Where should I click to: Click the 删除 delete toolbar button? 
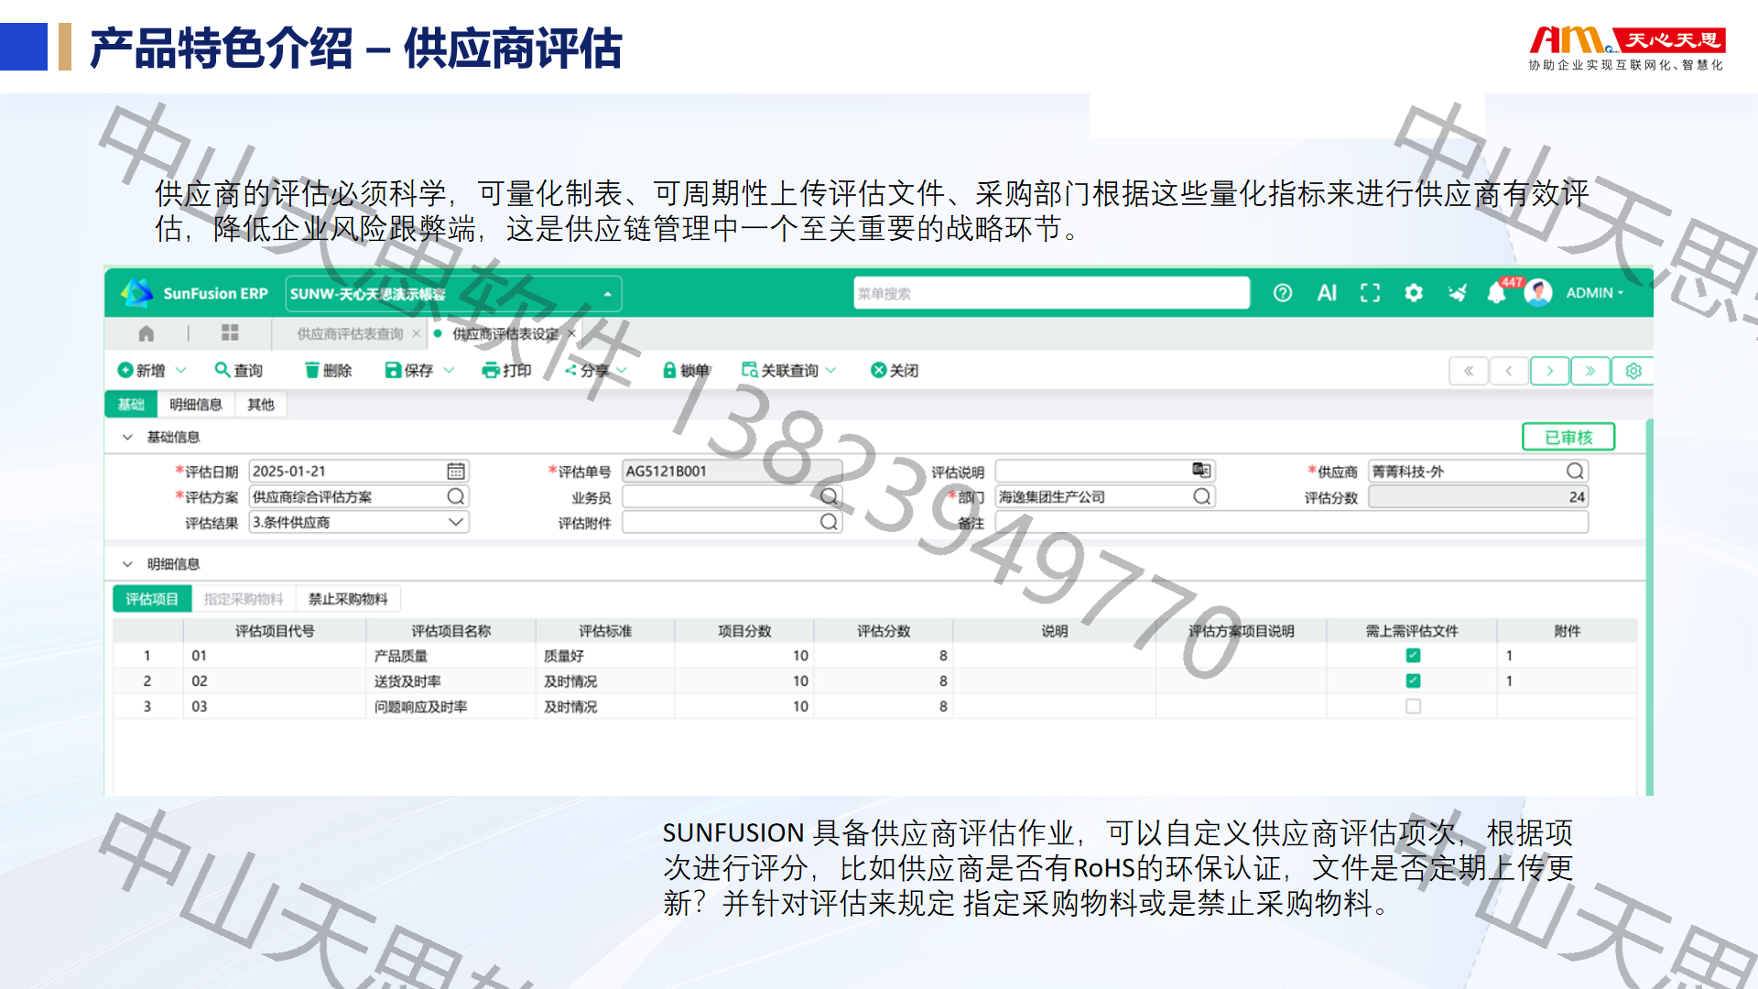329,370
